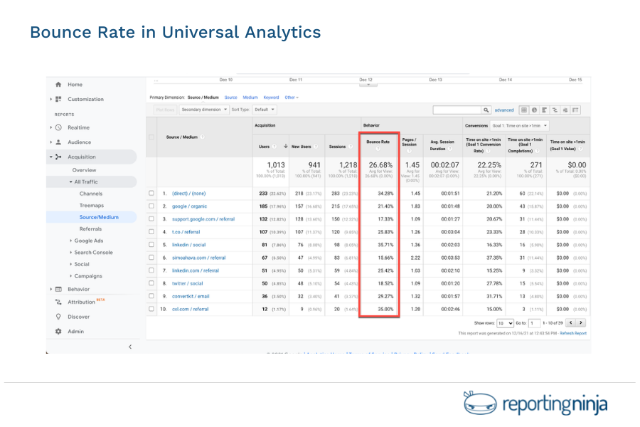Viewport: 640px width, 427px height.
Task: Open the Show rows dropdown
Action: coord(507,323)
